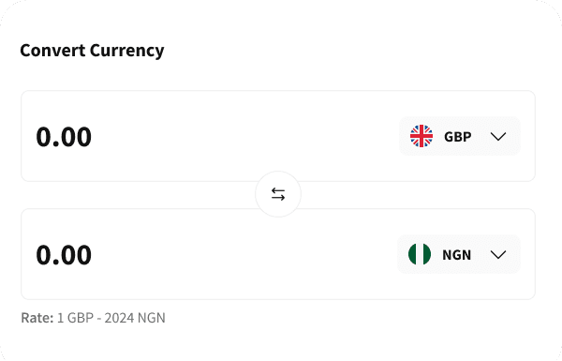Viewport: 562px width, 361px height.
Task: Select the NGN text label
Action: (x=457, y=255)
